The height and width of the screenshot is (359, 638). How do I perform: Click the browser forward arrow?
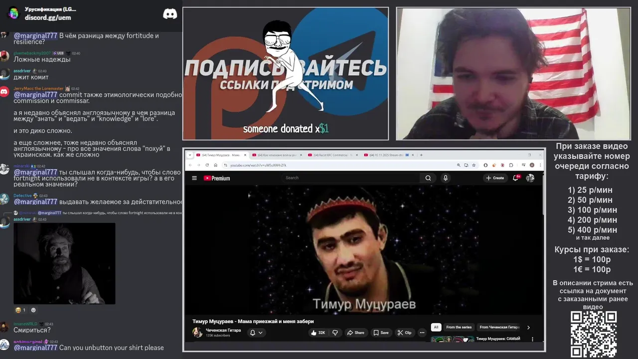pos(198,165)
